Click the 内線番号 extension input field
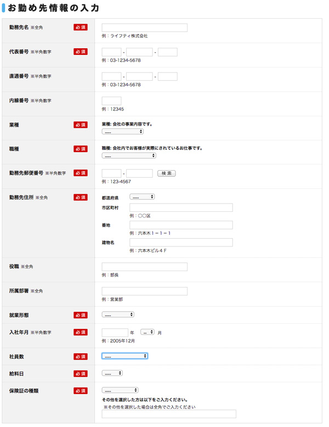Screen dimensions: 329x427 pyautogui.click(x=111, y=101)
